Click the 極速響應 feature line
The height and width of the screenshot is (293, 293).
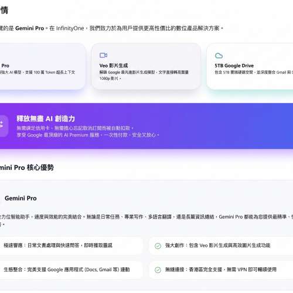58,246
